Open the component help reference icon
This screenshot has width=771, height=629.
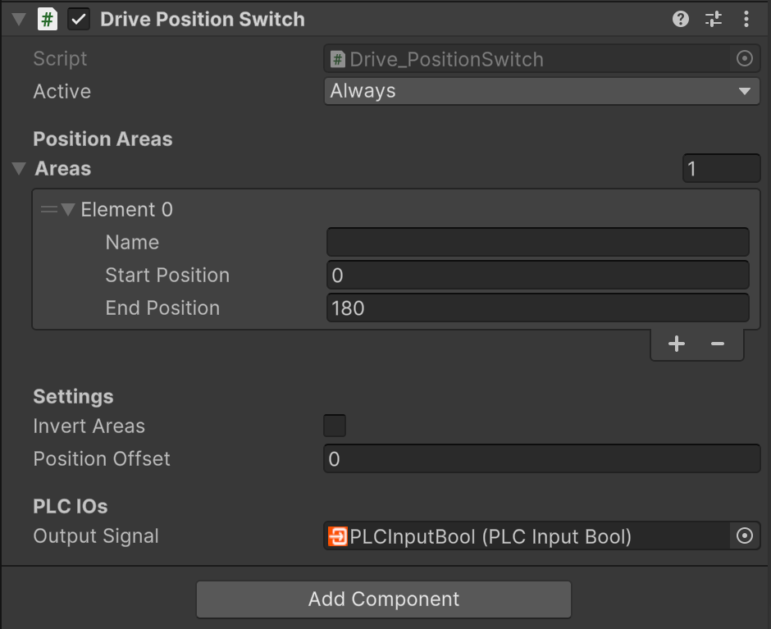(x=680, y=19)
